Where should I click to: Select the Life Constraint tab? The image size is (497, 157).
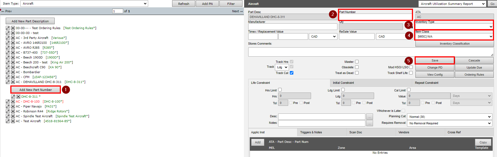click(x=289, y=83)
